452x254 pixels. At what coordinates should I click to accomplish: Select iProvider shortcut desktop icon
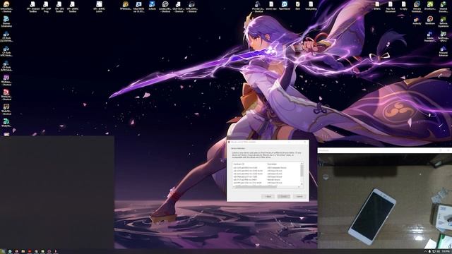point(258,6)
